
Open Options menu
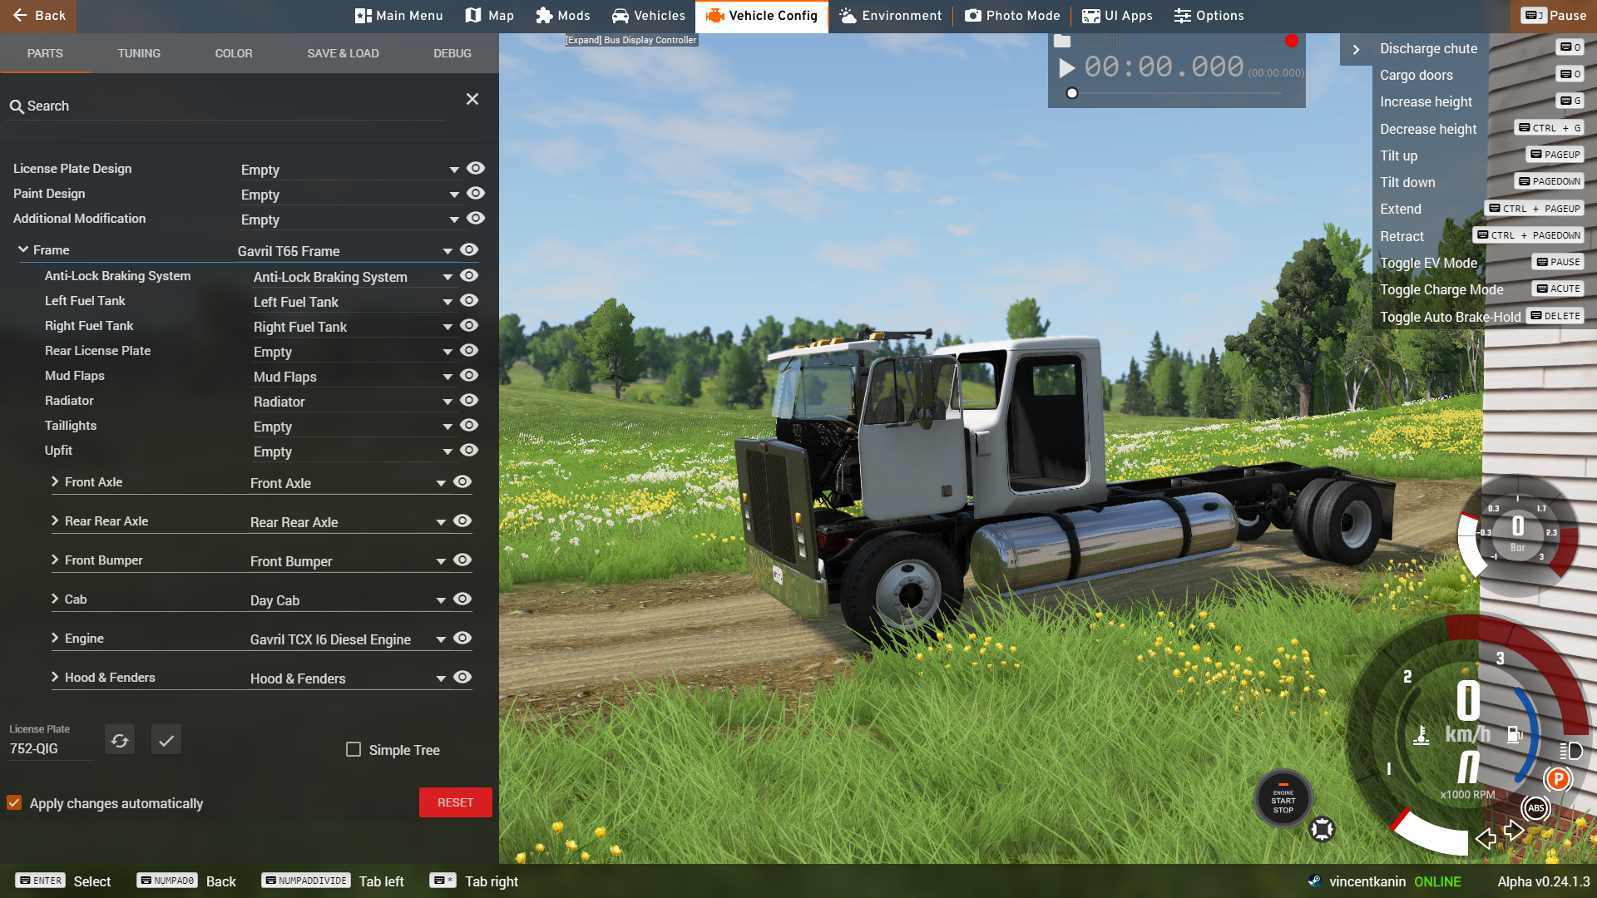[1209, 16]
